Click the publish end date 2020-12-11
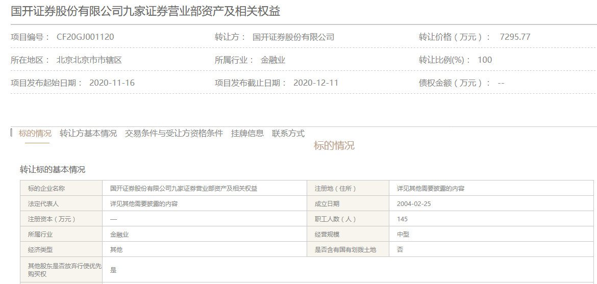Image resolution: width=597 pixels, height=284 pixels. (316, 83)
